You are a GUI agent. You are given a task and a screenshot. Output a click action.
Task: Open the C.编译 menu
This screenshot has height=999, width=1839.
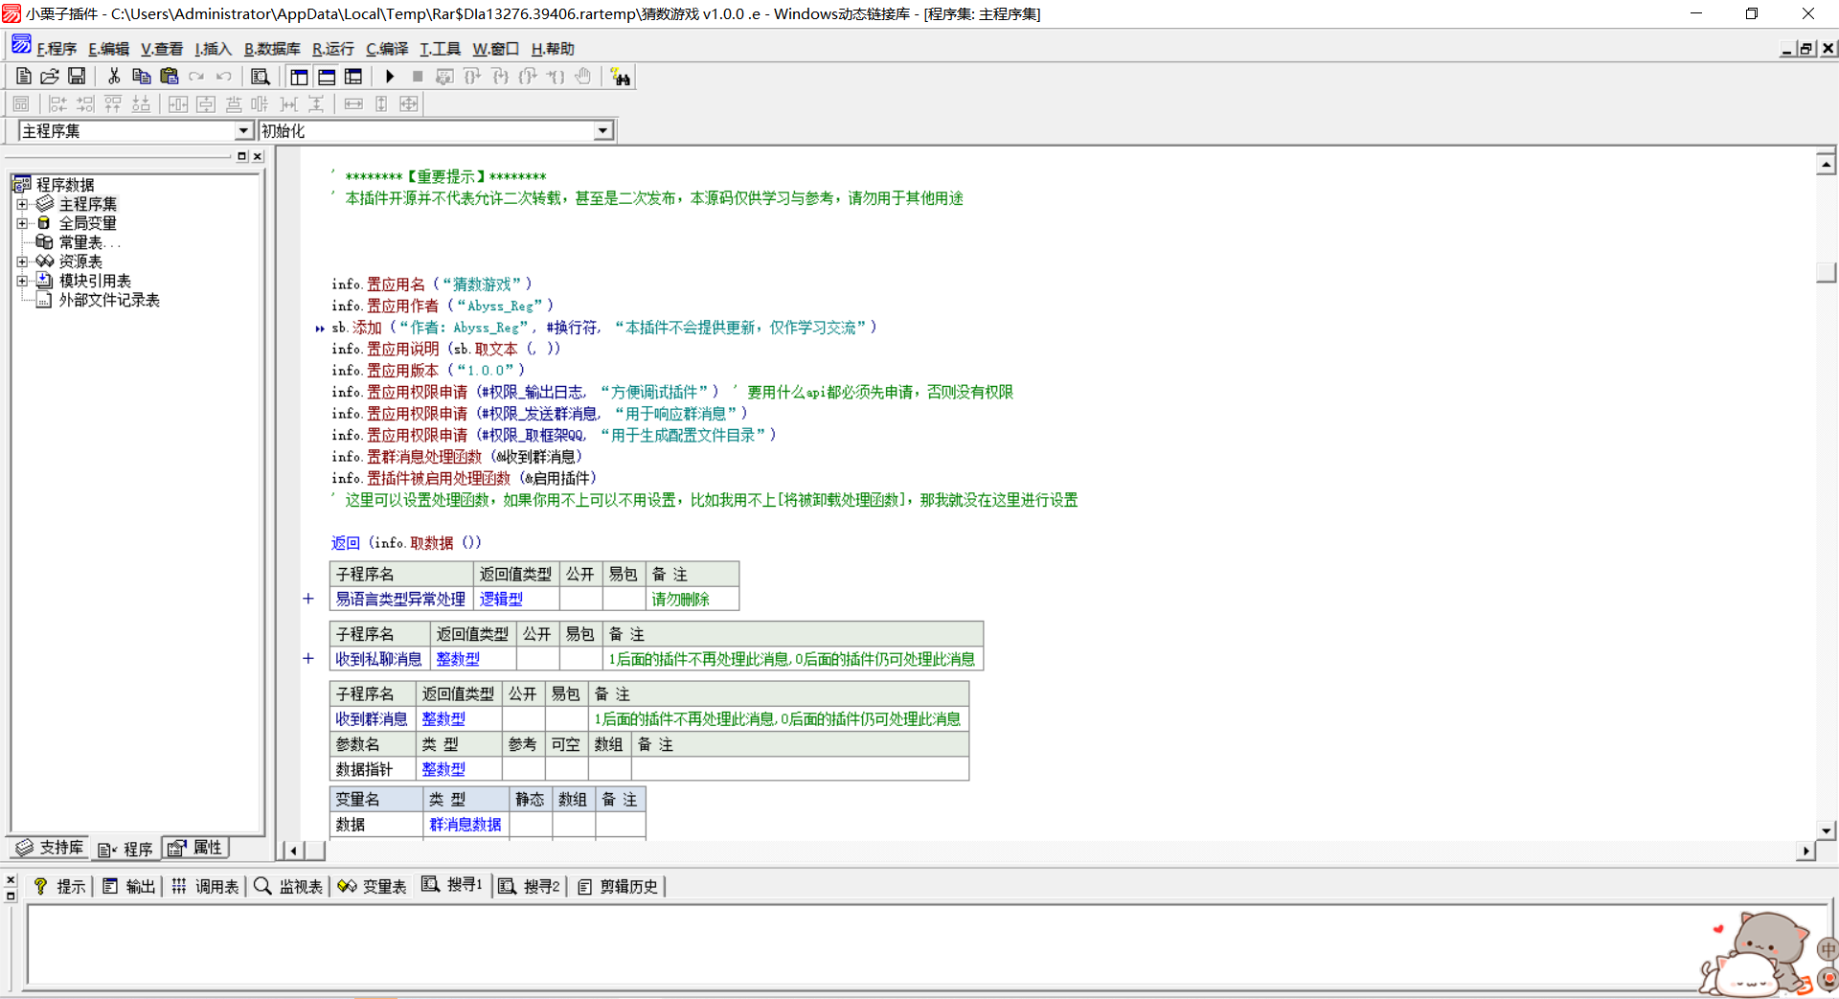click(387, 49)
